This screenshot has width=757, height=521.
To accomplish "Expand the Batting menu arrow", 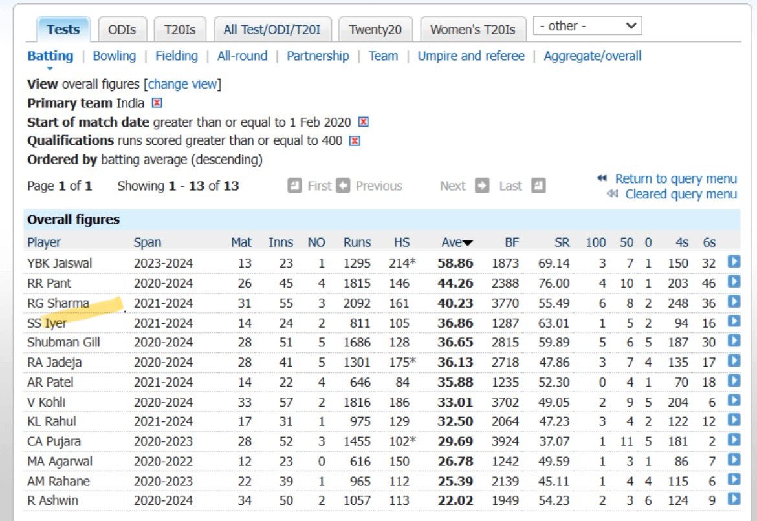I will tap(50, 69).
